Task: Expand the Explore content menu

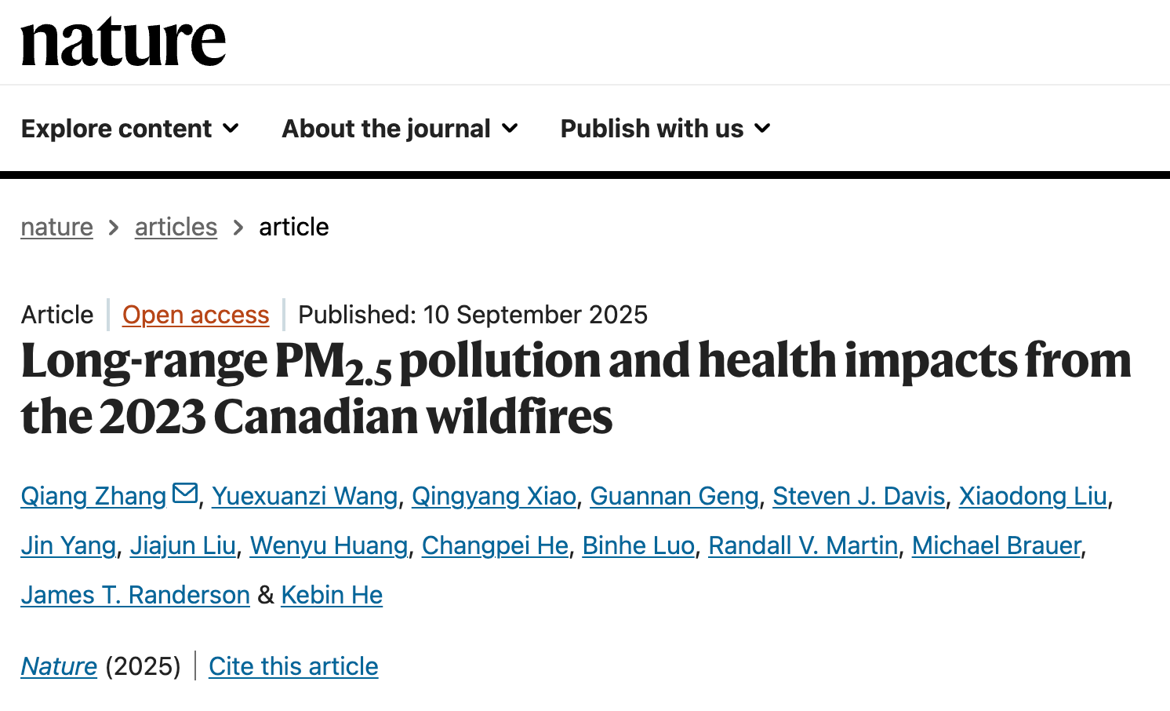Action: tap(130, 129)
